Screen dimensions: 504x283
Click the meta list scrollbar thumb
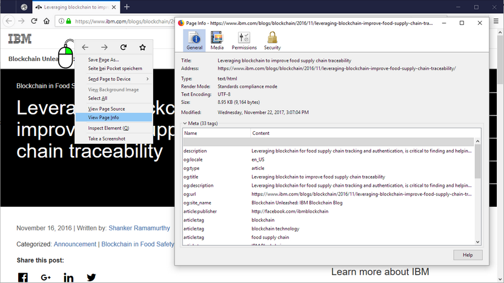pyautogui.click(x=477, y=161)
